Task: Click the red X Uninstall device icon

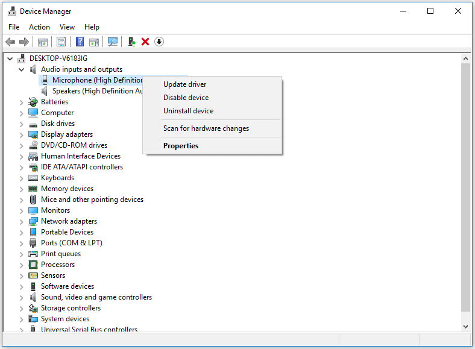Action: (145, 42)
